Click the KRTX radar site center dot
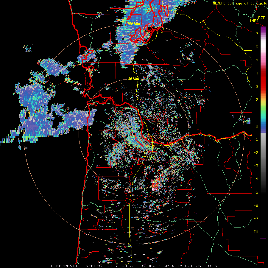268x268 pixels. coord(134,133)
